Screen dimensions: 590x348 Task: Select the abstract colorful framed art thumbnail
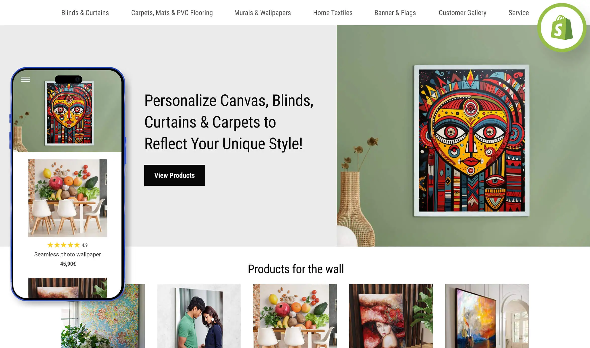coord(487,316)
